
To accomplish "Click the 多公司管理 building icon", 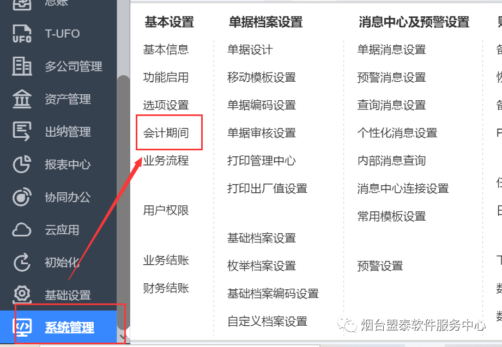I will pos(22,66).
